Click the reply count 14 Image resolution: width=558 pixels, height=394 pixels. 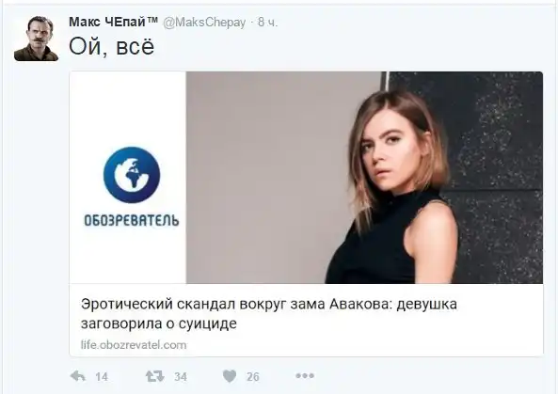pyautogui.click(x=102, y=376)
